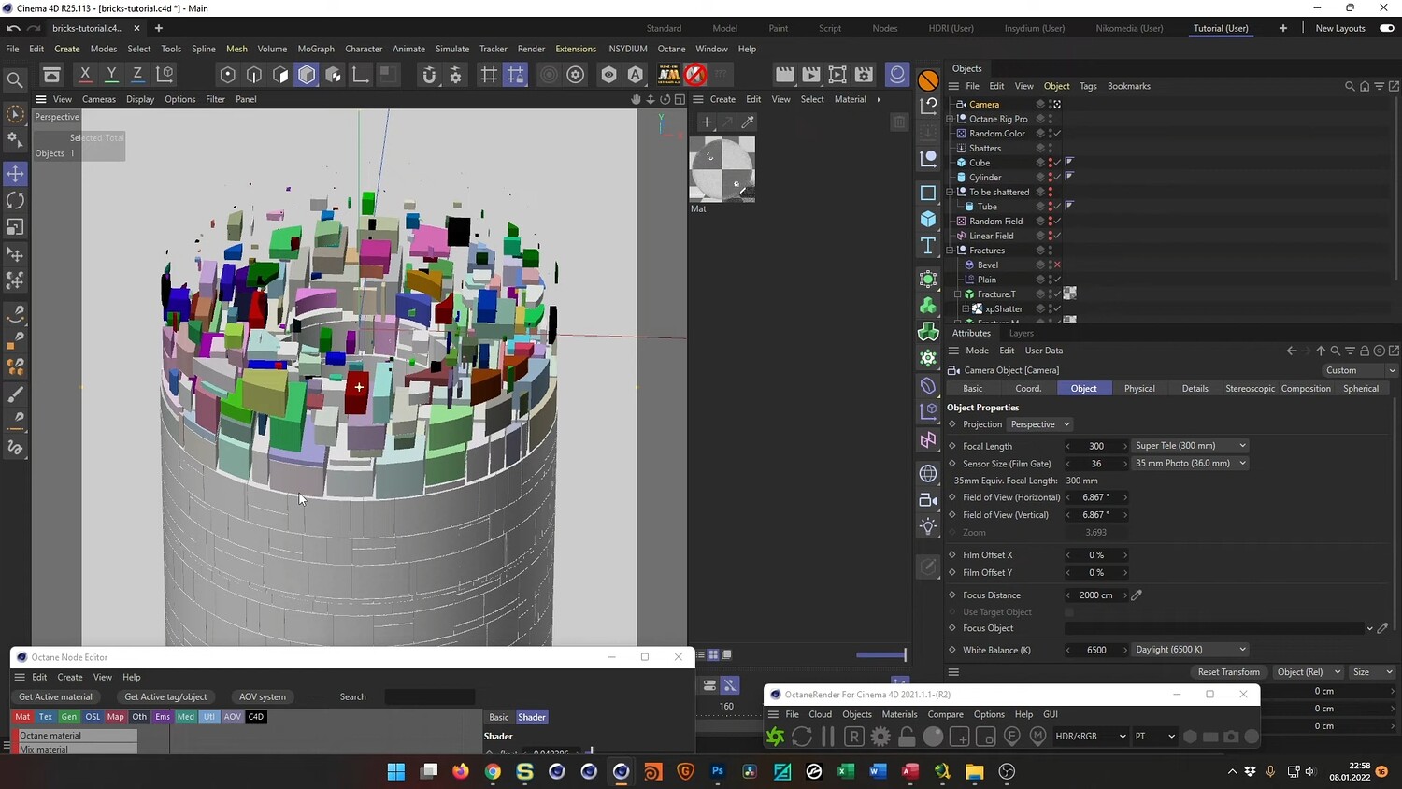Pick focus distance with the picker icon
Image resolution: width=1402 pixels, height=789 pixels.
[1137, 595]
